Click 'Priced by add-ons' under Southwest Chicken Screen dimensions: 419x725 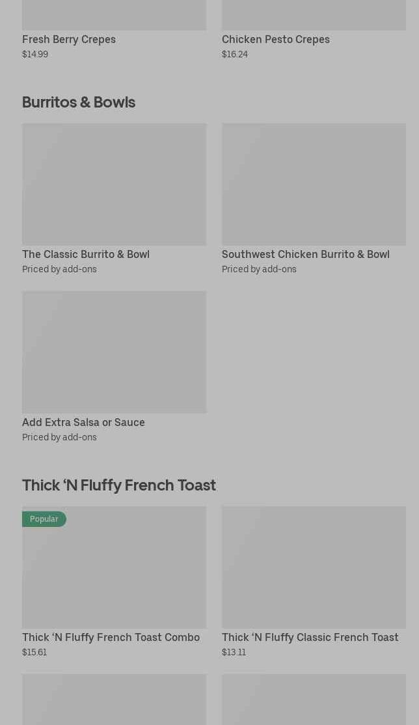coord(259,269)
